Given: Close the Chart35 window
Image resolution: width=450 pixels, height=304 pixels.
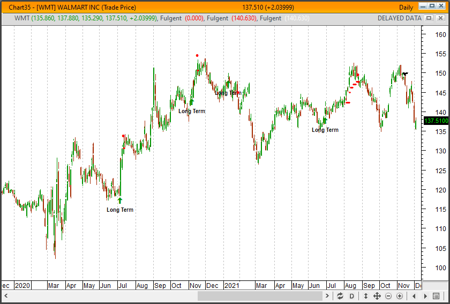Looking at the screenshot, I should click(441, 6).
